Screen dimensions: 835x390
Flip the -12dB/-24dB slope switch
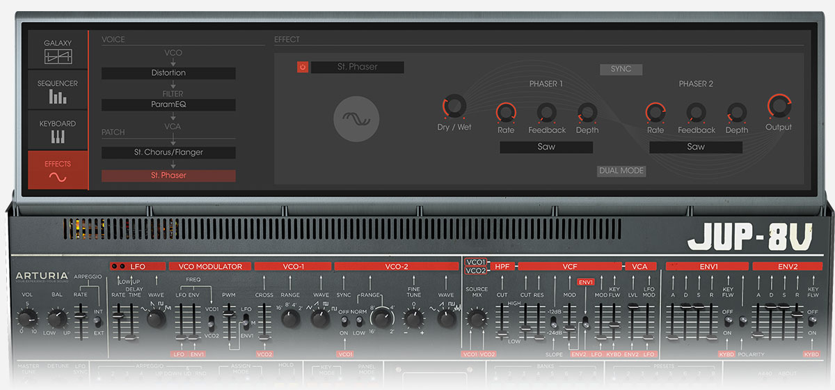[x=554, y=322]
